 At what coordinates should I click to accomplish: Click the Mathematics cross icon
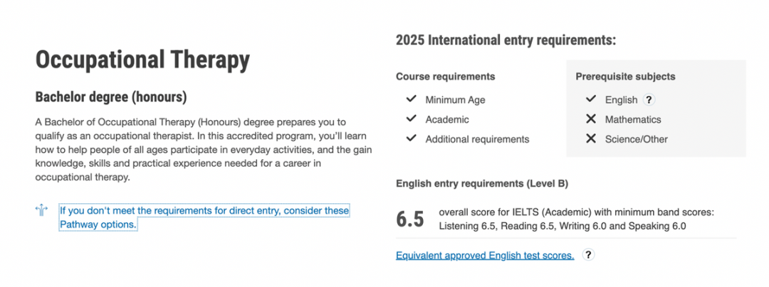pyautogui.click(x=591, y=119)
